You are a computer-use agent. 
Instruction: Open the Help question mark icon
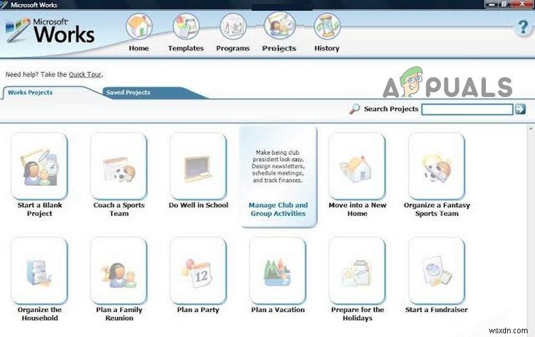pos(522,27)
